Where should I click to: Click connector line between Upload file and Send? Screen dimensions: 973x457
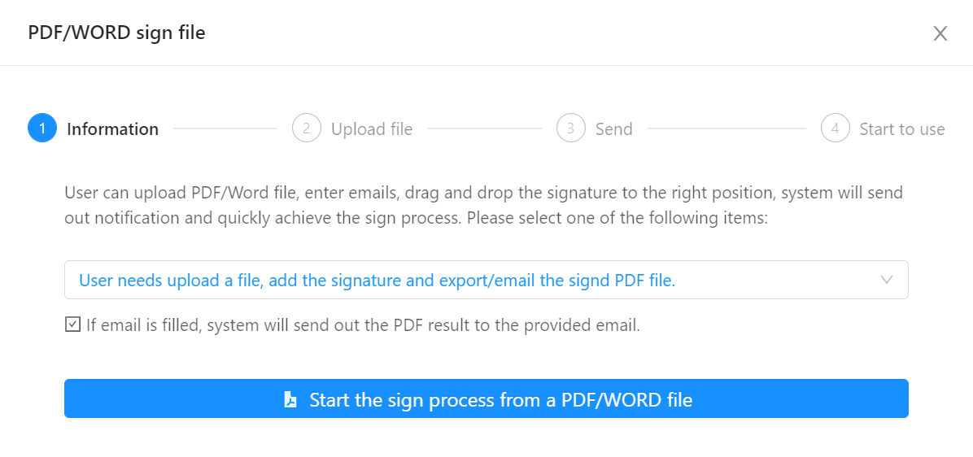pos(485,129)
